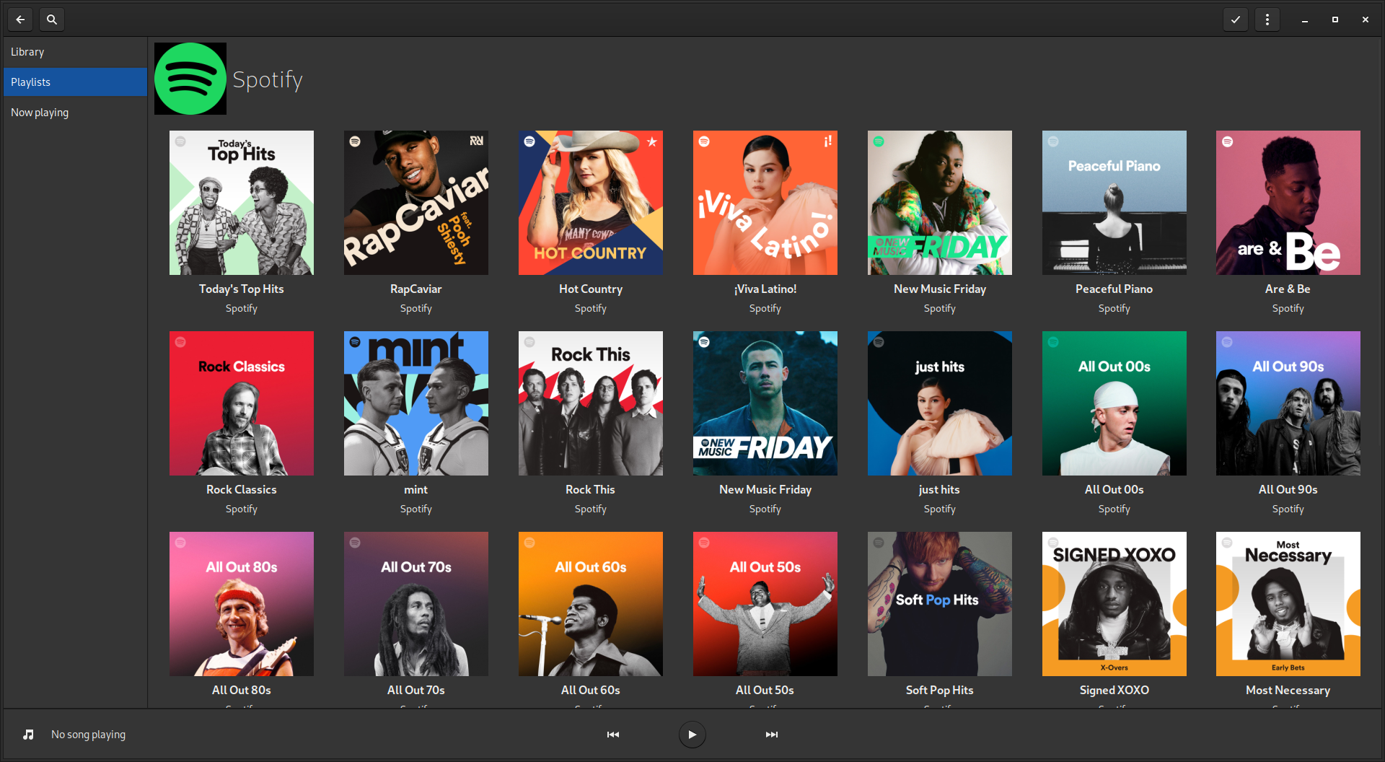Open the three-dot overflow menu
1385x762 pixels.
click(x=1267, y=19)
